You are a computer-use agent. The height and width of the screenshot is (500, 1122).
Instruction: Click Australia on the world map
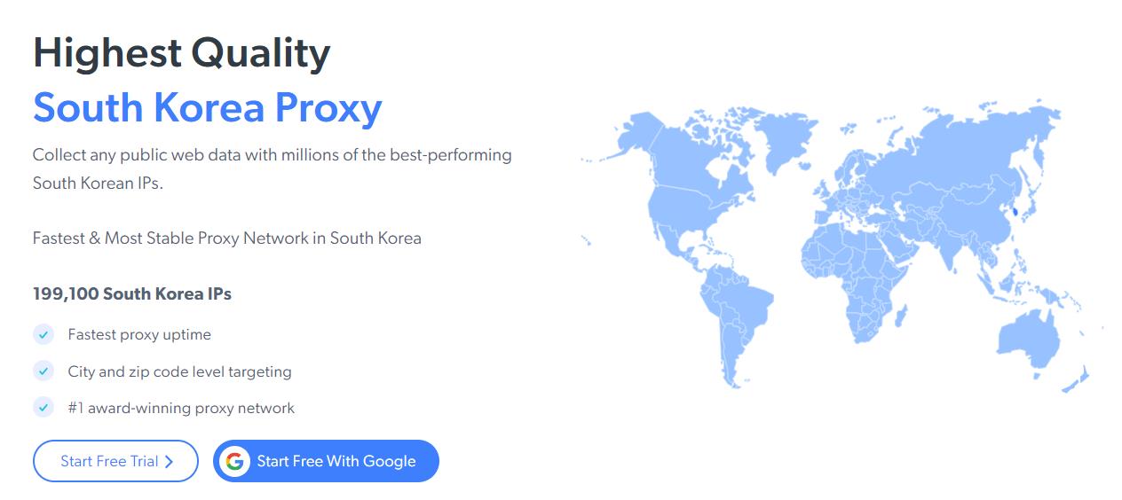pyautogui.click(x=1030, y=337)
